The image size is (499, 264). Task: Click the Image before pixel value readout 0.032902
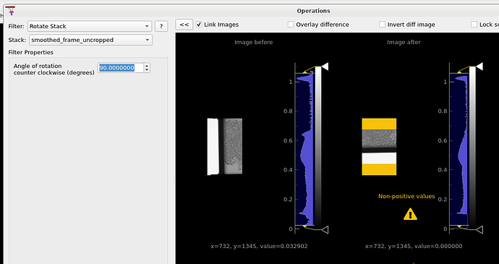point(260,246)
